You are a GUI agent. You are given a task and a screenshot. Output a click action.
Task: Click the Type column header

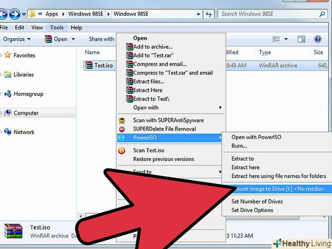(x=265, y=52)
